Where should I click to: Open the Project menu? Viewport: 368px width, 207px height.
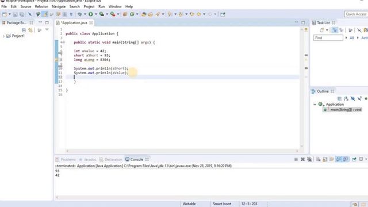coord(89,6)
